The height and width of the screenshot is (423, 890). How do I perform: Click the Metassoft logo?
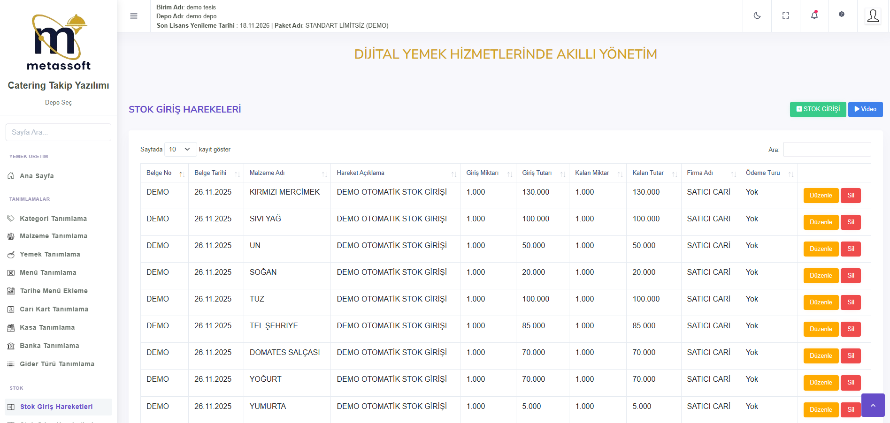coord(59,42)
